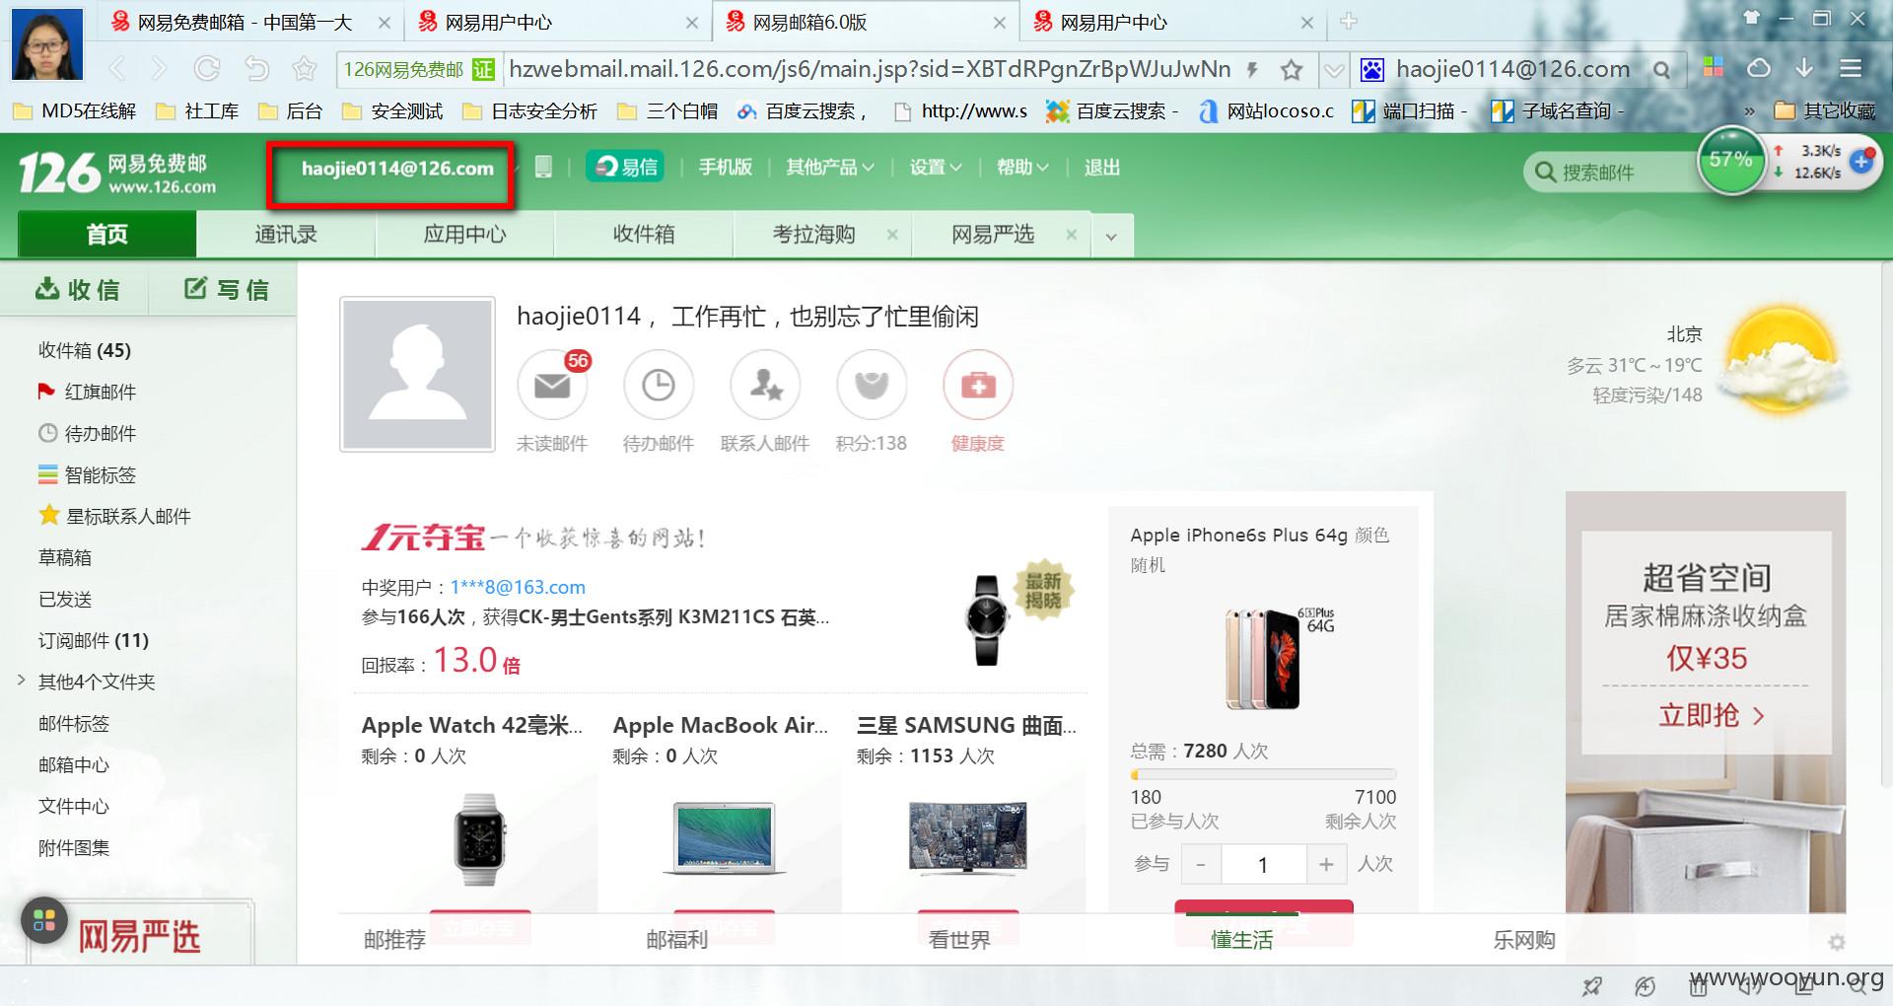Reload the page with refresh icon
Viewport: 1893px width, 1006px height.
pyautogui.click(x=207, y=68)
